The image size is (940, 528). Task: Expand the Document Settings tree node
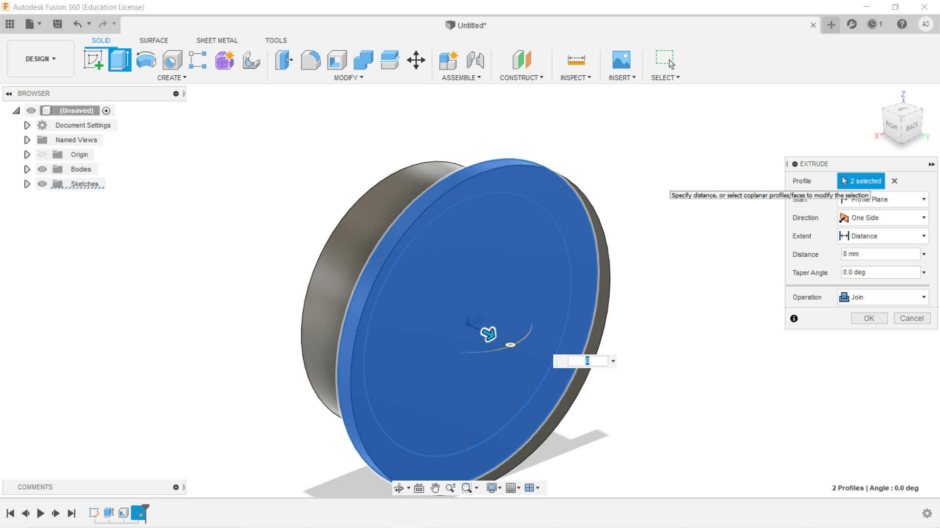[x=27, y=125]
